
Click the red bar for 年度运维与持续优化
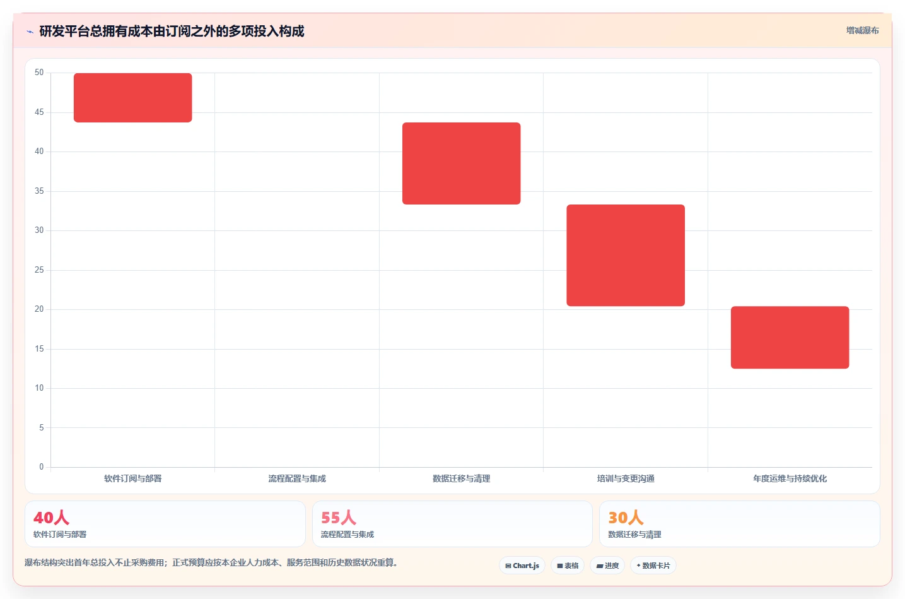(x=790, y=338)
